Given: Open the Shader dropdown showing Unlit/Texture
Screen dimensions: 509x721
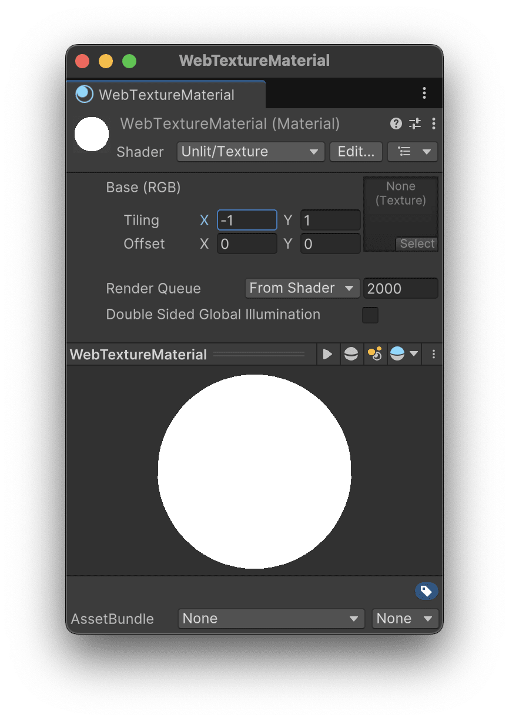Looking at the screenshot, I should coord(250,152).
